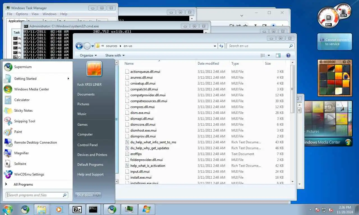This screenshot has width=359, height=215.
Task: Click the picture puzzle gadget
Action: pyautogui.click(x=335, y=78)
